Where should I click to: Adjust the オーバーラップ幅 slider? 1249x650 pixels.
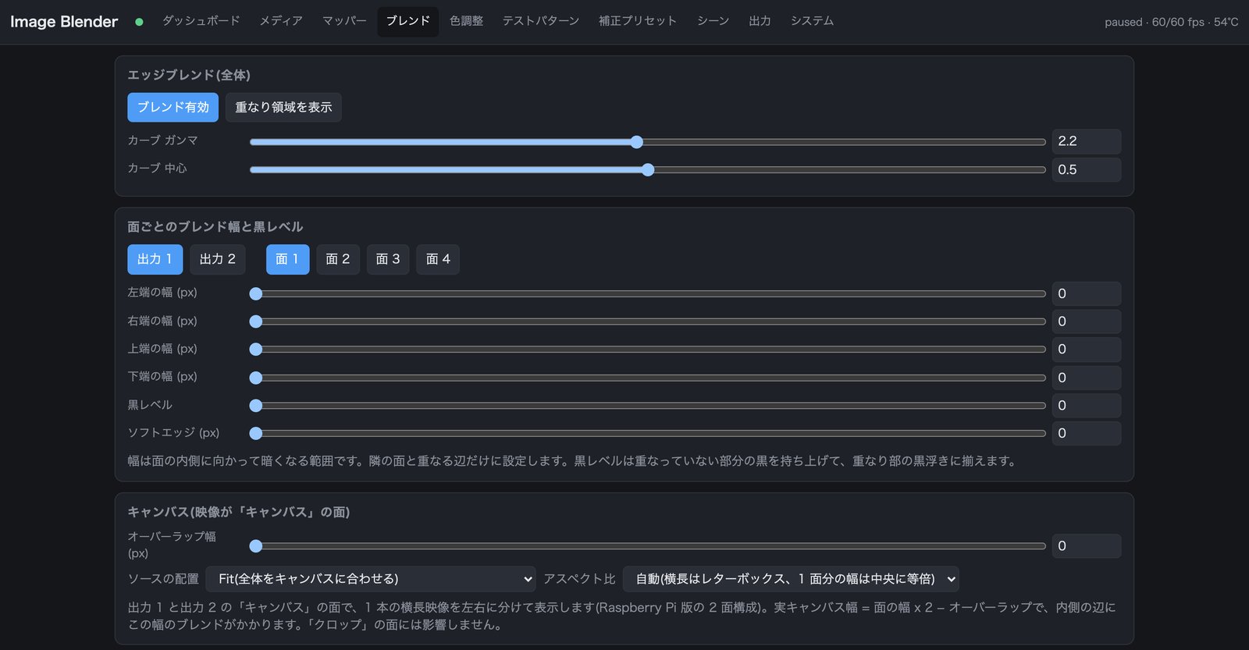(x=647, y=546)
